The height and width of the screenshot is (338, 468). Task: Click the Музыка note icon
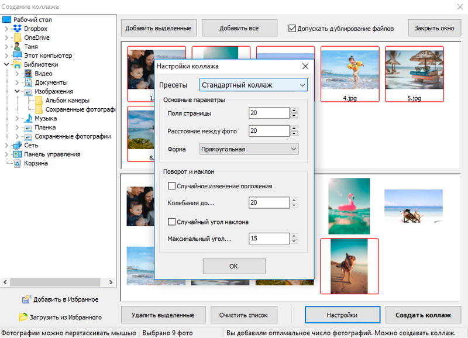click(x=29, y=118)
